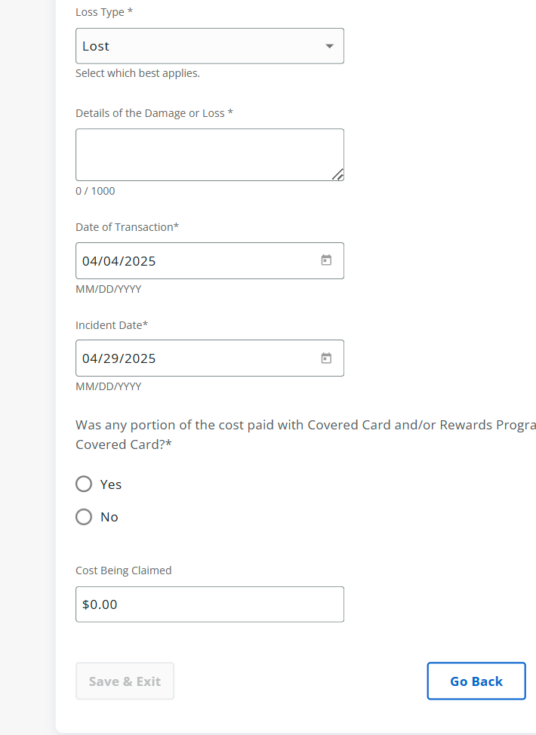Image resolution: width=536 pixels, height=735 pixels.
Task: Click the "Incident Date" label text
Action: pos(112,325)
